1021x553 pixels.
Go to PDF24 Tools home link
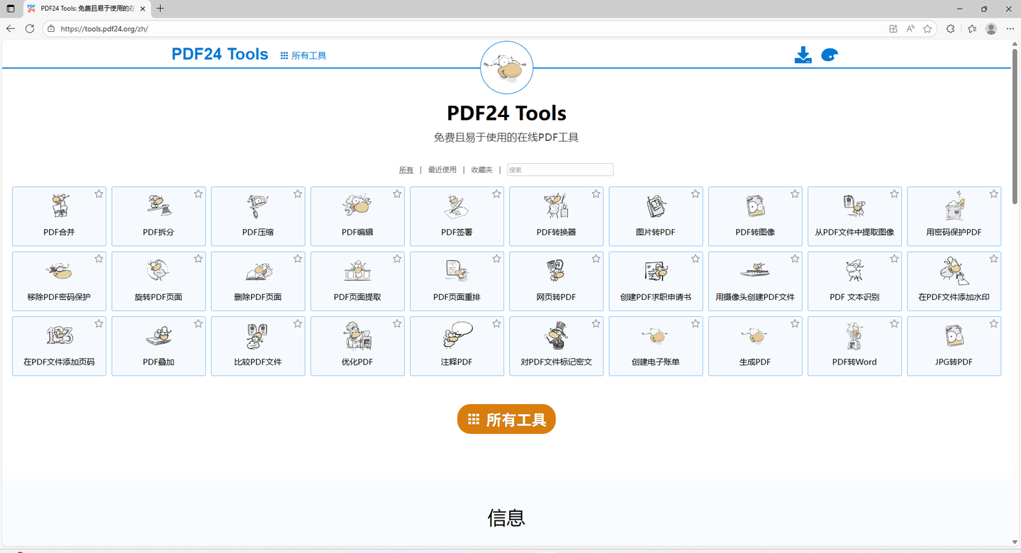tap(220, 55)
